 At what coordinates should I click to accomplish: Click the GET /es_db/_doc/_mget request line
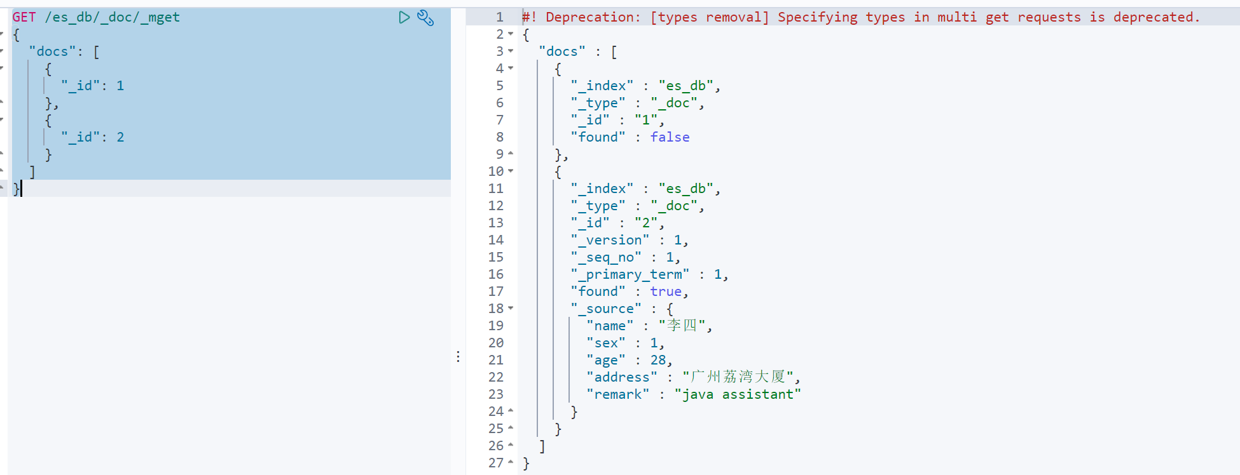[x=96, y=17]
